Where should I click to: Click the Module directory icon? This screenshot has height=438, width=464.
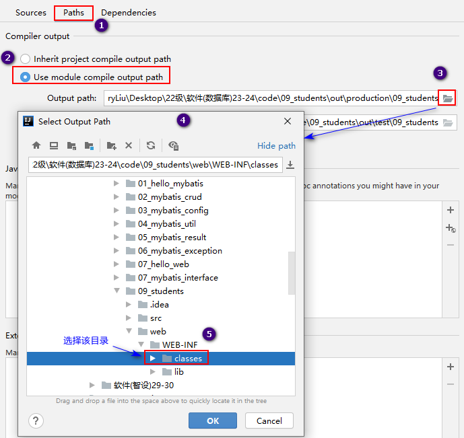click(89, 145)
